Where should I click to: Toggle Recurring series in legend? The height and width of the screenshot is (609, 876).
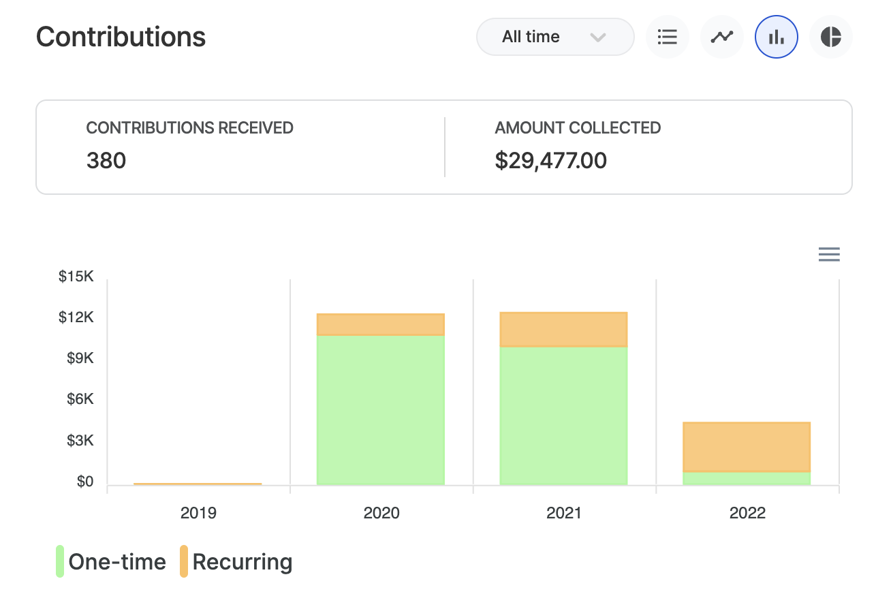(243, 562)
